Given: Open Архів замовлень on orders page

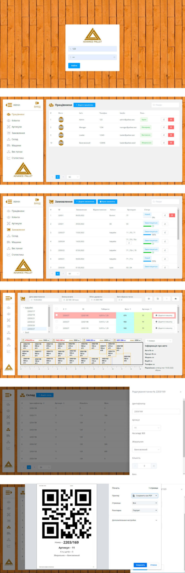Looking at the screenshot, I should (x=107, y=202).
